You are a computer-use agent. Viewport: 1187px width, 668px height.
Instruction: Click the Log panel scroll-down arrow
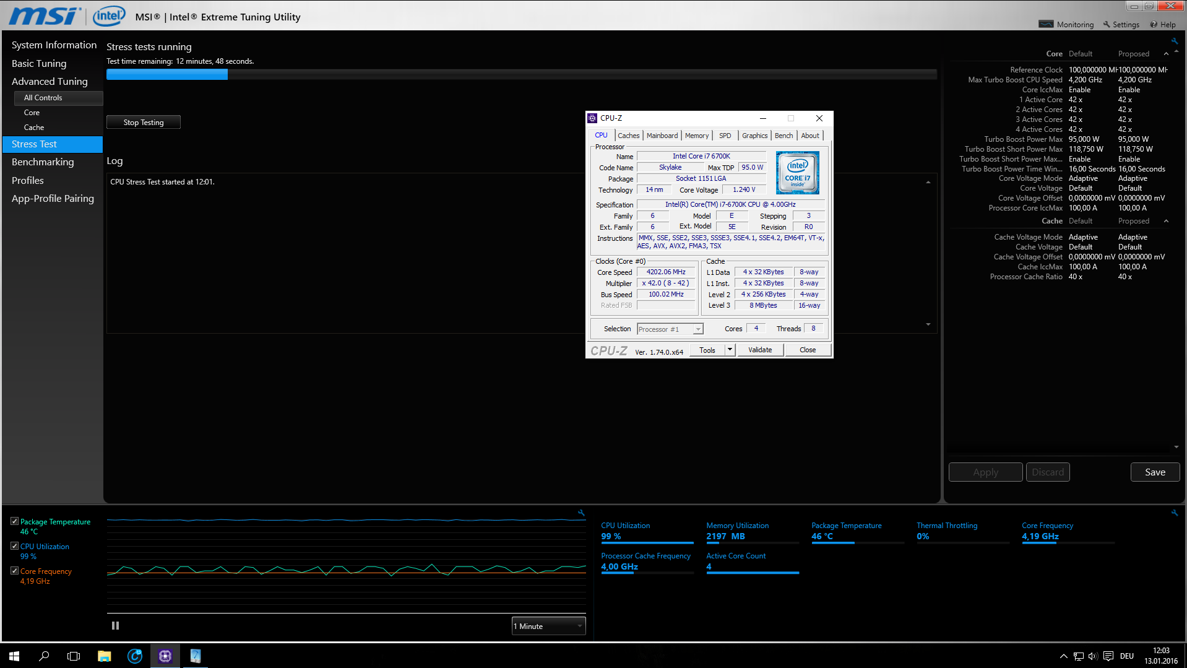(928, 324)
